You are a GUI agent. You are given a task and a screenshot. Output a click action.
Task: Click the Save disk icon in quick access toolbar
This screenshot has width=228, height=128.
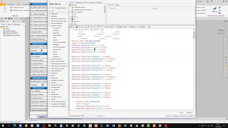click(x=9, y=18)
